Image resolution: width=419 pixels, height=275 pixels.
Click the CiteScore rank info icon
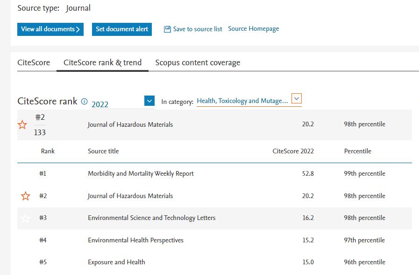pyautogui.click(x=84, y=101)
